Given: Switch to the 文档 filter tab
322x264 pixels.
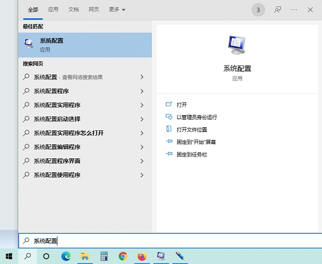Looking at the screenshot, I should 74,10.
